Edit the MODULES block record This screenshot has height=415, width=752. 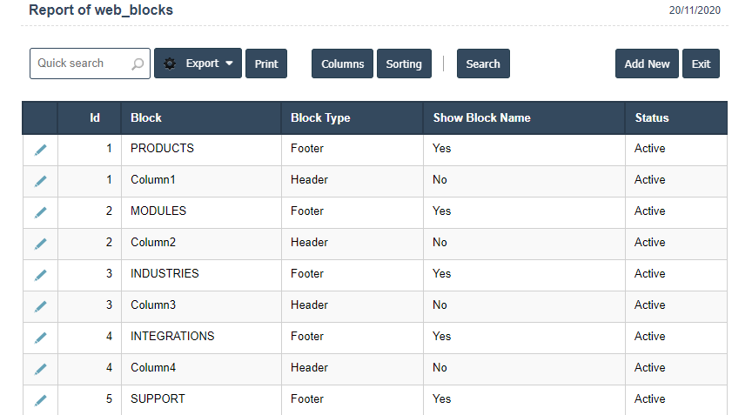click(40, 212)
